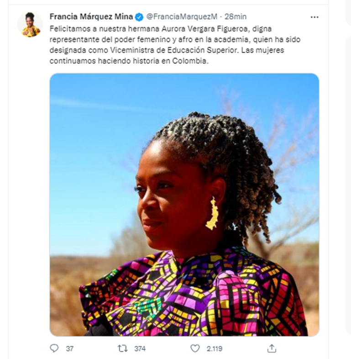This screenshot has width=351, height=359.
Task: Open the attached photo of the woman
Action: 184,205
